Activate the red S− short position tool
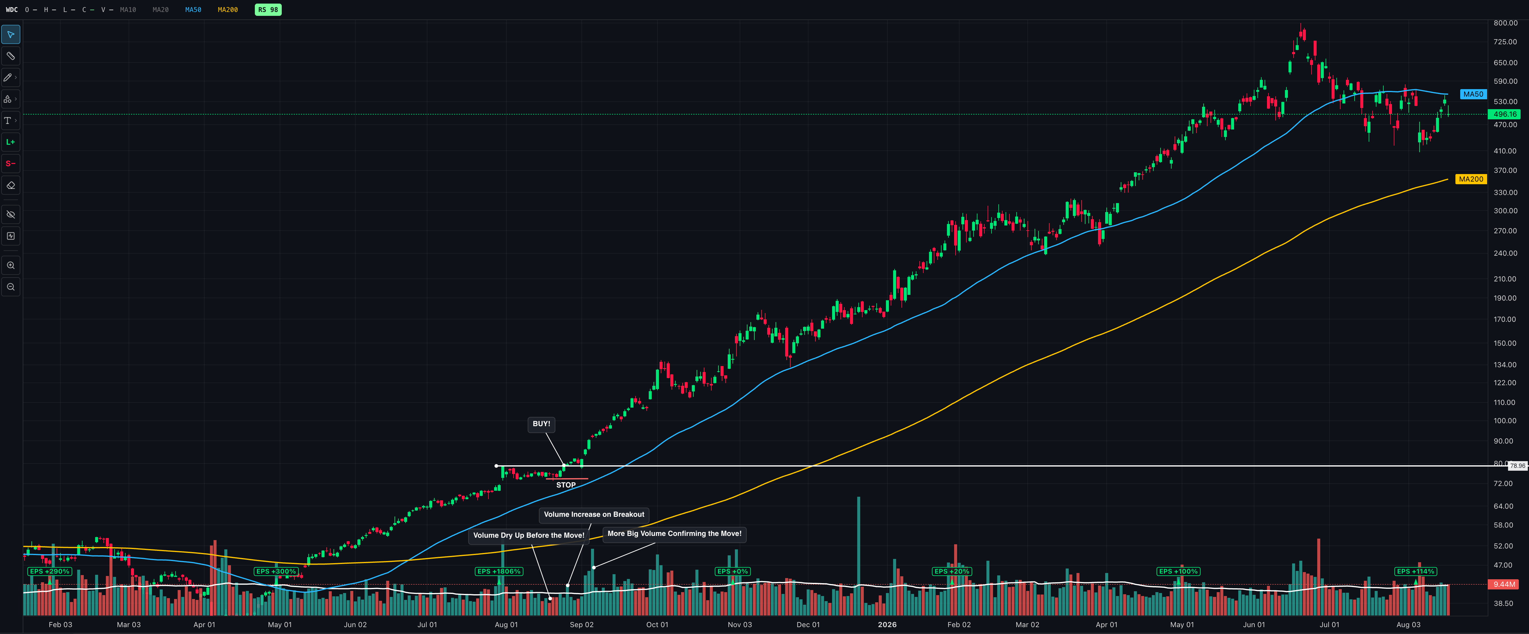 click(11, 164)
